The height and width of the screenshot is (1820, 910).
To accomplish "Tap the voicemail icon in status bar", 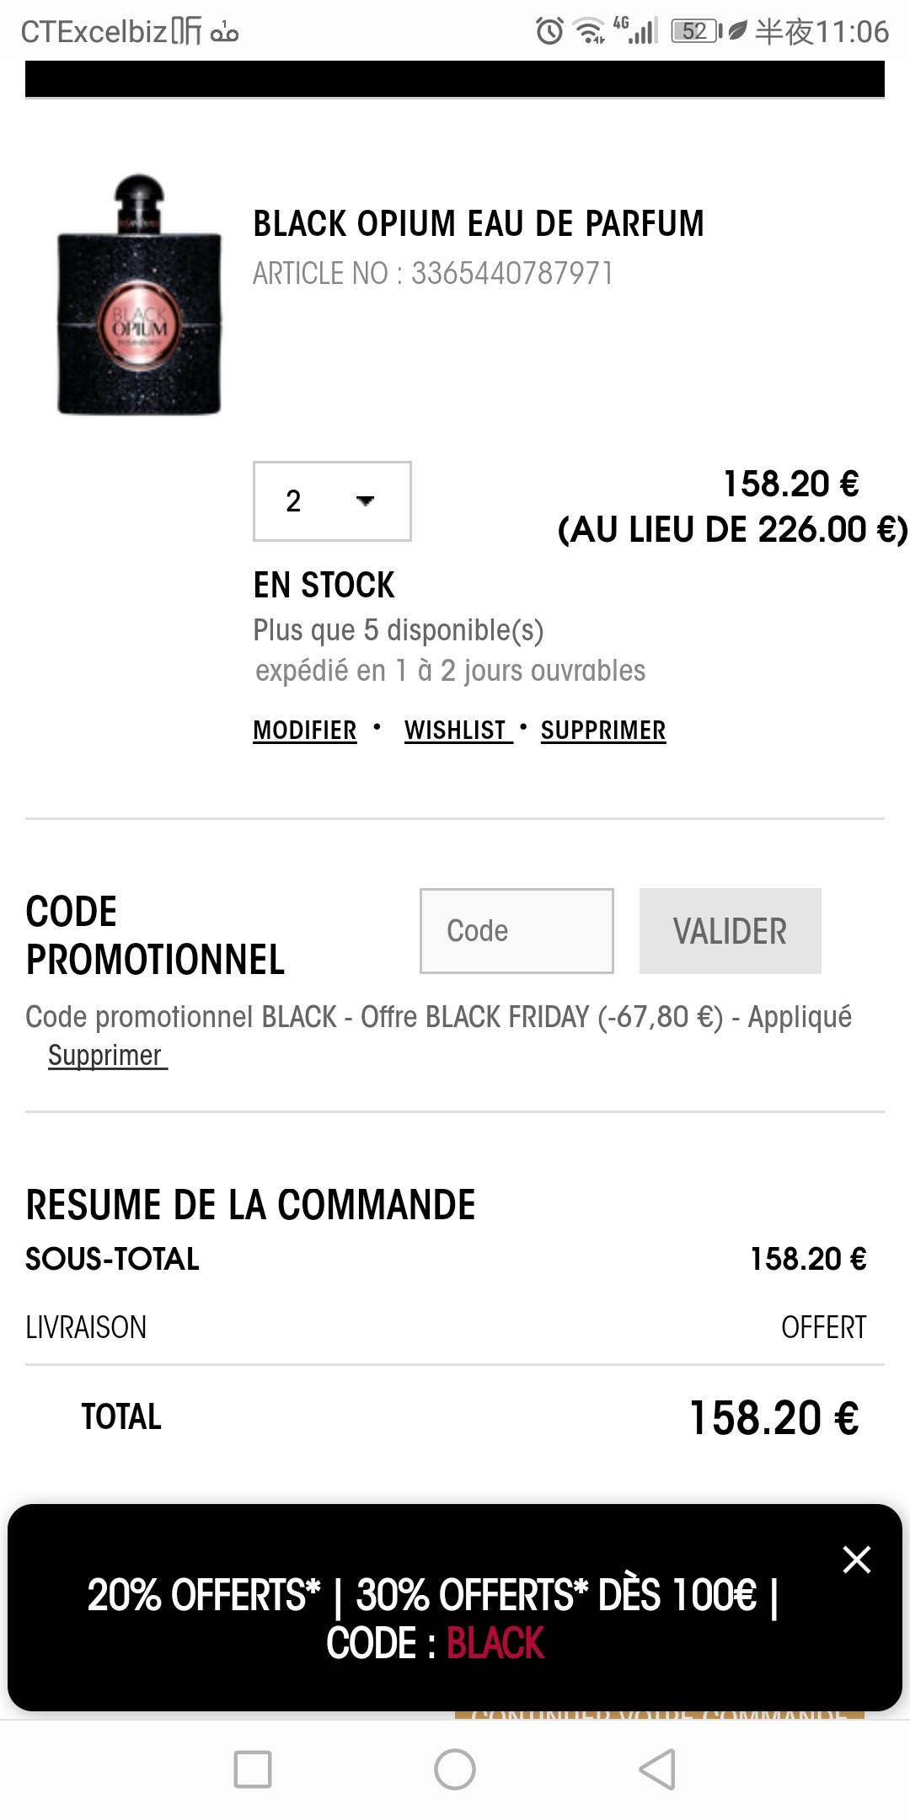I will click(224, 32).
